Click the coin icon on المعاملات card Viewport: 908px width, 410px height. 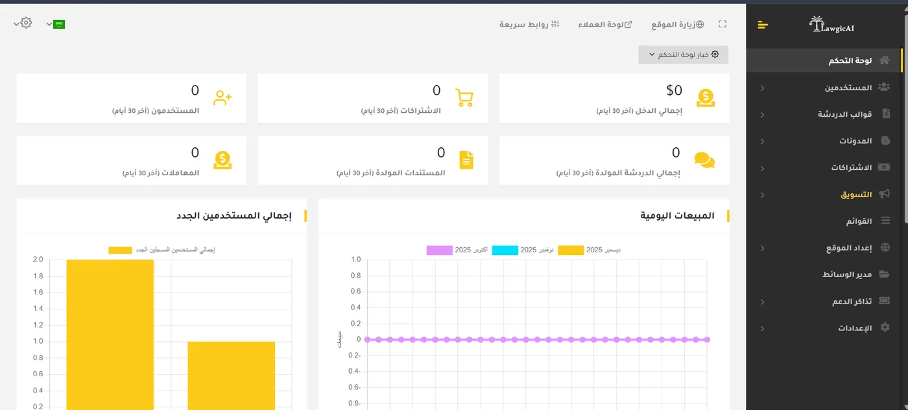point(222,160)
